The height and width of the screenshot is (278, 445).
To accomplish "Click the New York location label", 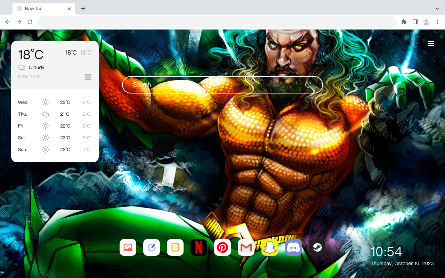I will pos(29,76).
